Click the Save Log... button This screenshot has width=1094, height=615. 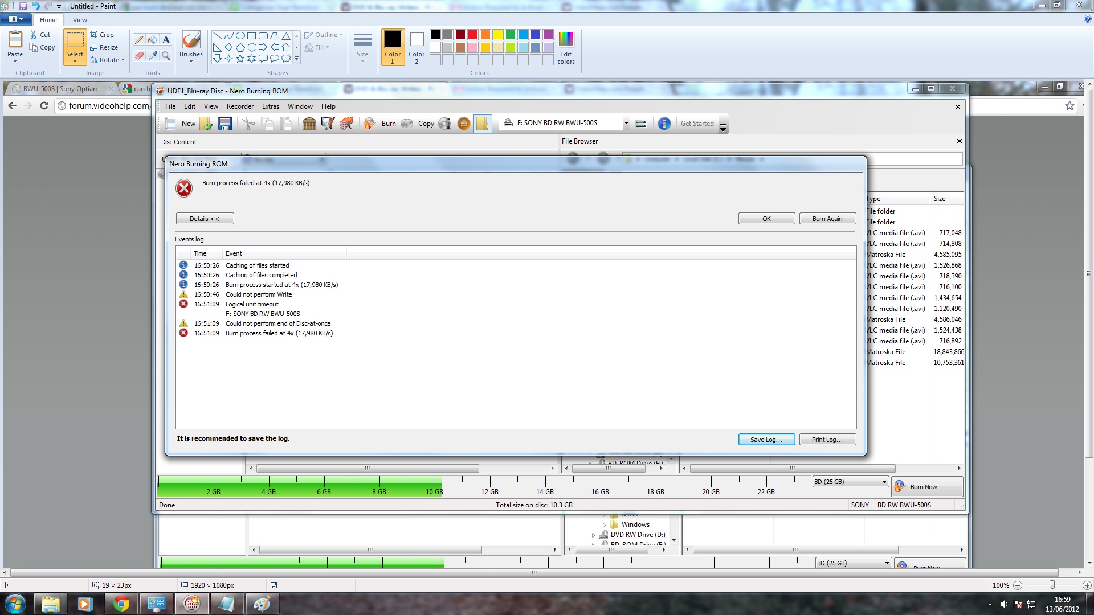(x=766, y=440)
